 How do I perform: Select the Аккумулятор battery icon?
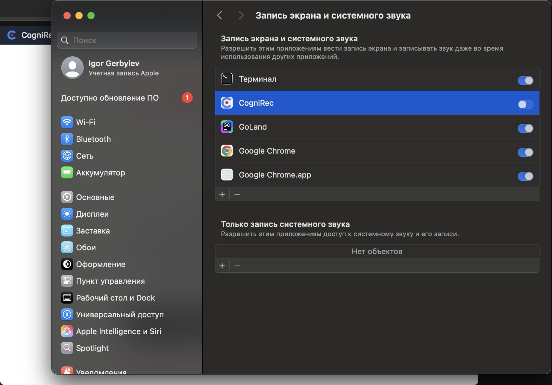[67, 172]
